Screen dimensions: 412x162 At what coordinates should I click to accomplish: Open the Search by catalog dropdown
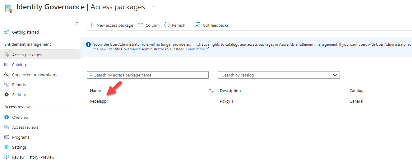pyautogui.click(x=279, y=75)
